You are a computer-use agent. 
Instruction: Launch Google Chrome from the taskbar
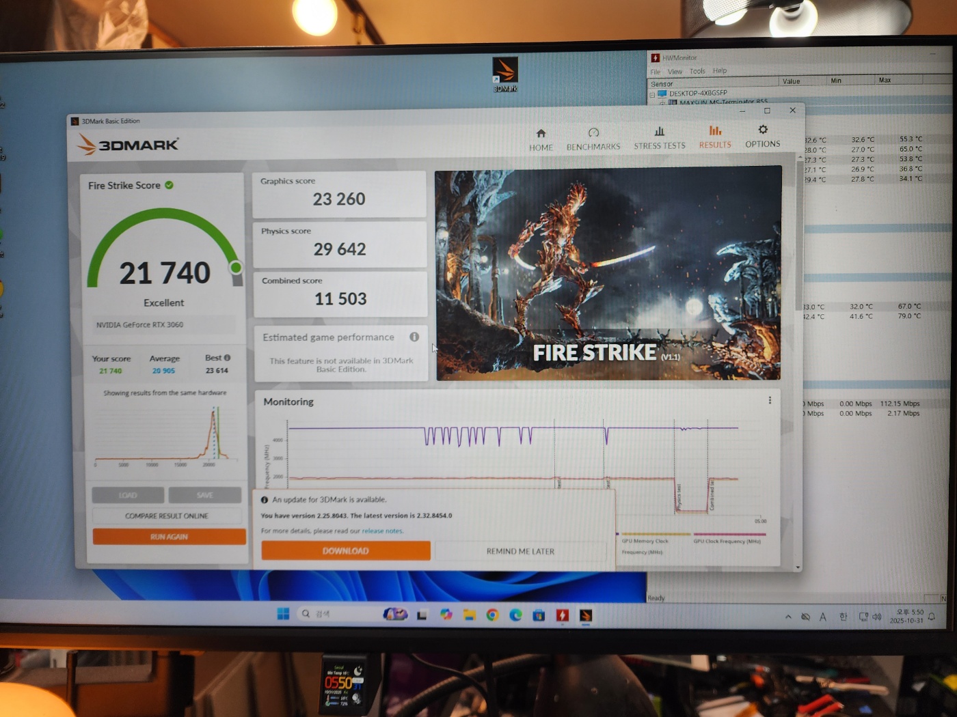[492, 615]
